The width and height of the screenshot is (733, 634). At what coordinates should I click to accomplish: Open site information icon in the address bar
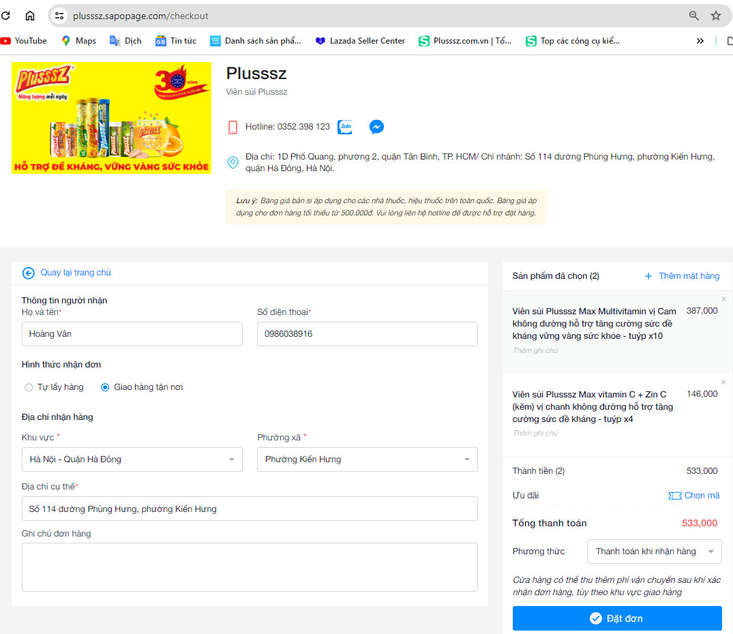[59, 16]
